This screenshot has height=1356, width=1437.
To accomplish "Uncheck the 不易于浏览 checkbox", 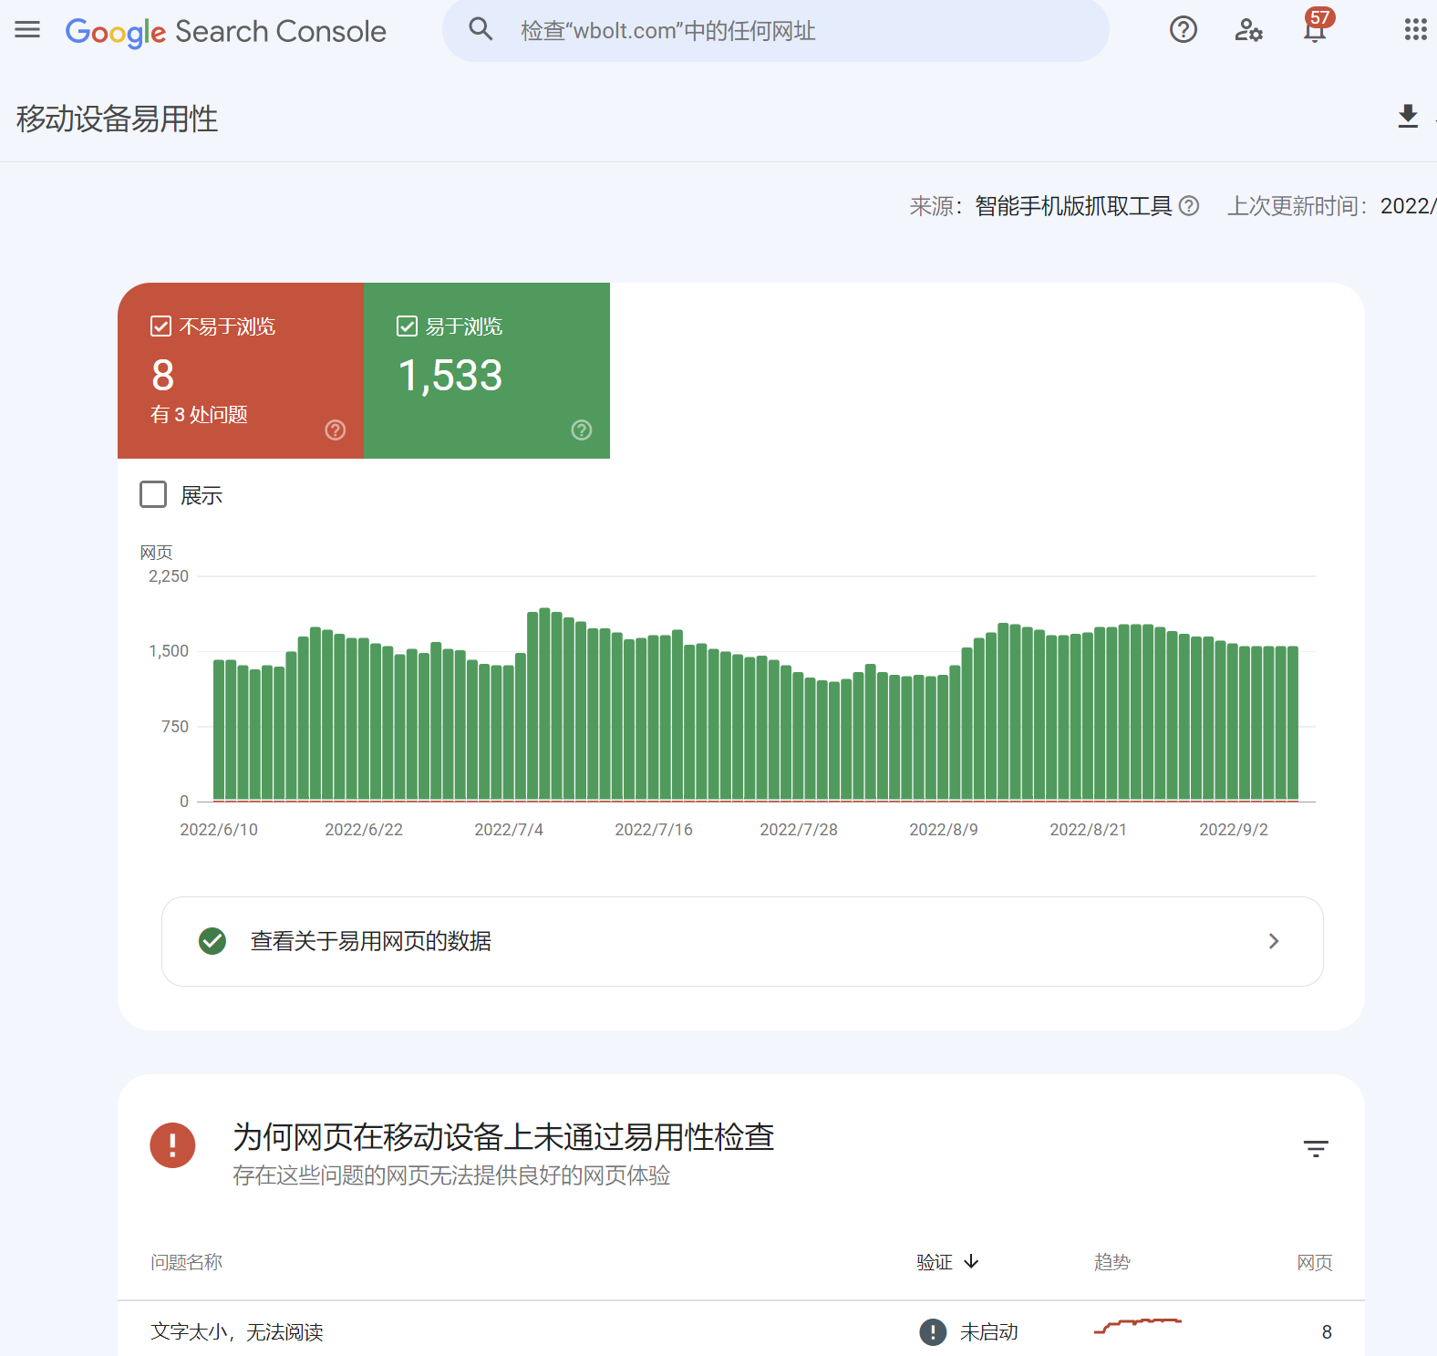I will tap(160, 326).
